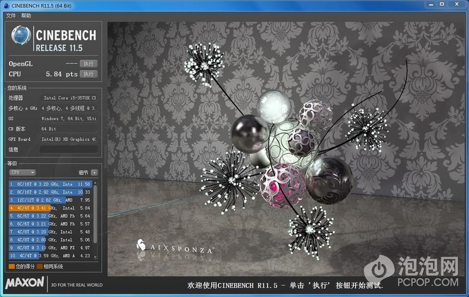The image size is (469, 297).
Task: Select highlighted row 4. 4C/4T @ 3.41 GHz
Action: point(50,208)
